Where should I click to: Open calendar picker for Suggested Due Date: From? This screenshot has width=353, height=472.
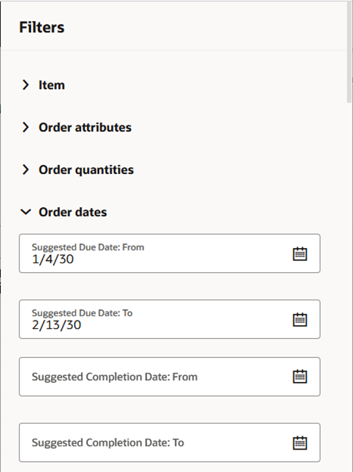pos(300,253)
